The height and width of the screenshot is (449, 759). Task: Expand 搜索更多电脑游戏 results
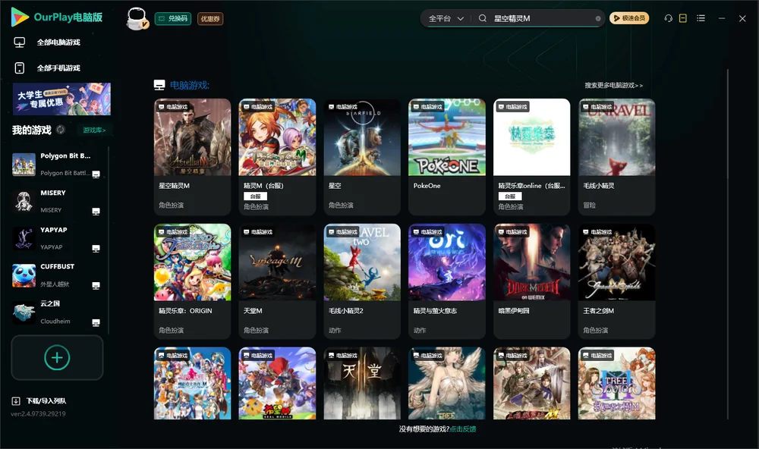pos(613,85)
